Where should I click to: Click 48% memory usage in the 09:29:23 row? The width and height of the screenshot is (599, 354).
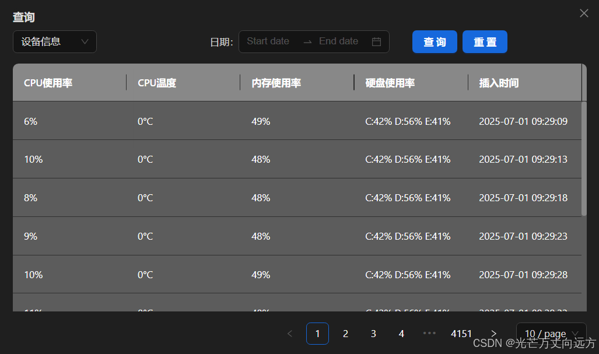[x=261, y=236]
